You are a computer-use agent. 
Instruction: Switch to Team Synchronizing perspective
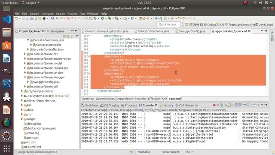coord(240,25)
